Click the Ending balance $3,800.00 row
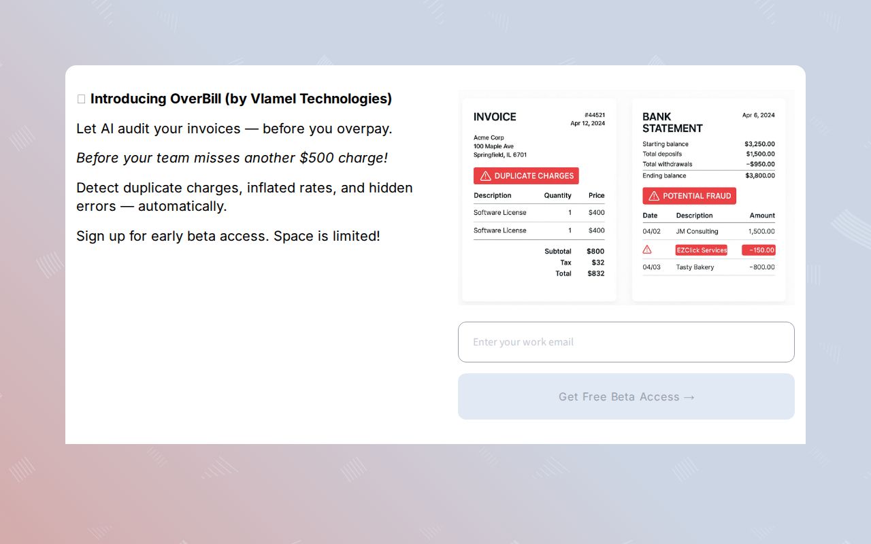Viewport: 871px width, 544px height. [x=708, y=175]
